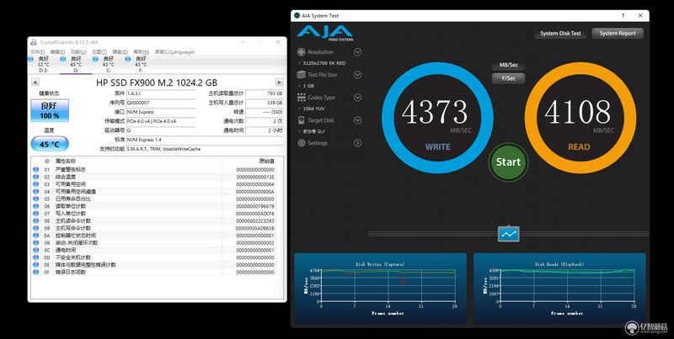Viewport: 674px width, 339px height.
Task: Select the F/Sec units toggle
Action: click(509, 78)
